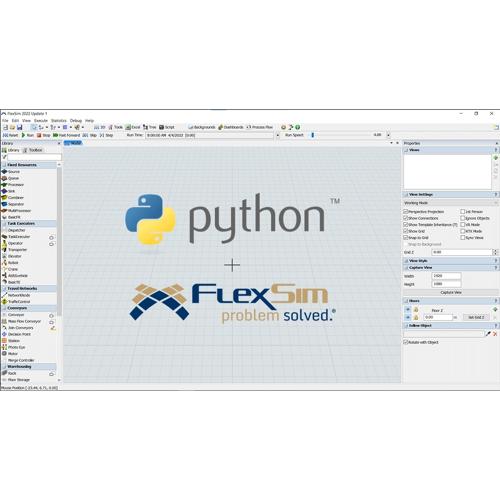Open the Run Time dropdown arrow
Image resolution: width=500 pixels, height=500 pixels.
pos(278,135)
